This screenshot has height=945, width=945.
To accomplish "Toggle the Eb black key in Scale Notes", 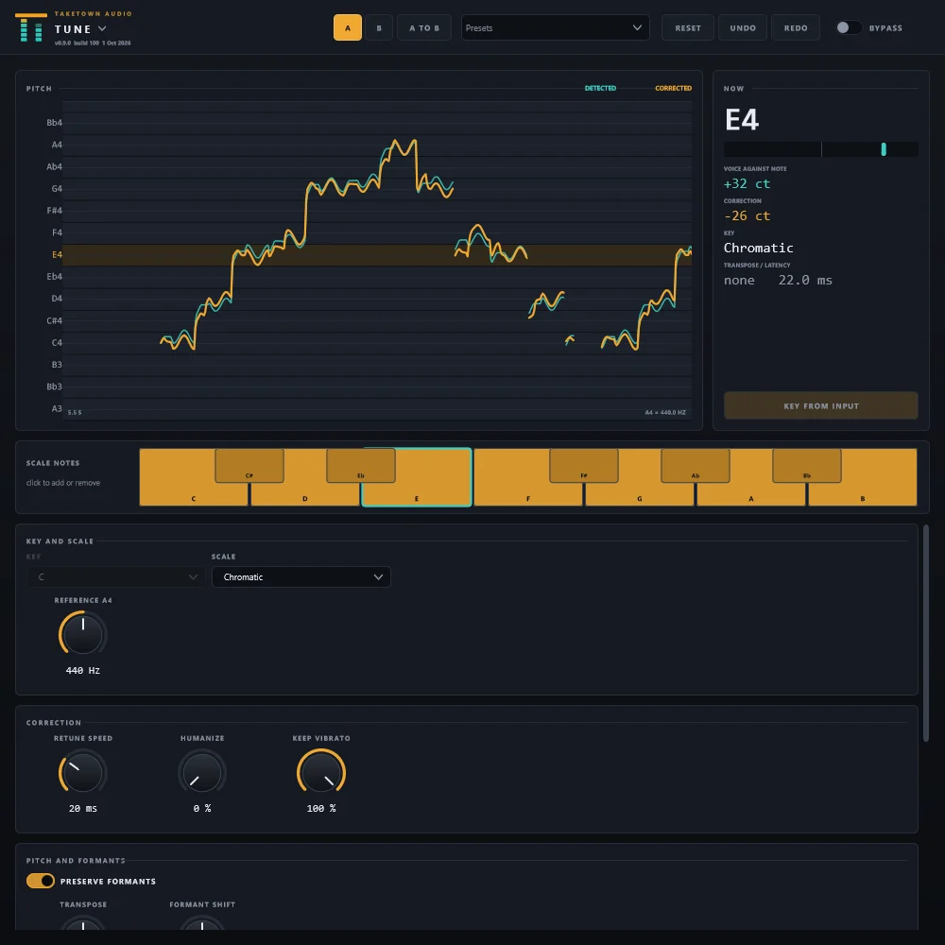I will point(360,465).
